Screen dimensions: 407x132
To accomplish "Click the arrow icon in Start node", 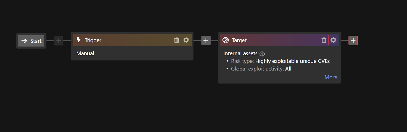I will [x=24, y=41].
